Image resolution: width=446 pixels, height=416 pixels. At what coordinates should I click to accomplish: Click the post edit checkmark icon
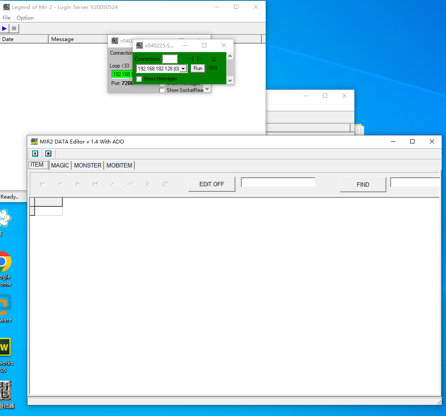130,184
